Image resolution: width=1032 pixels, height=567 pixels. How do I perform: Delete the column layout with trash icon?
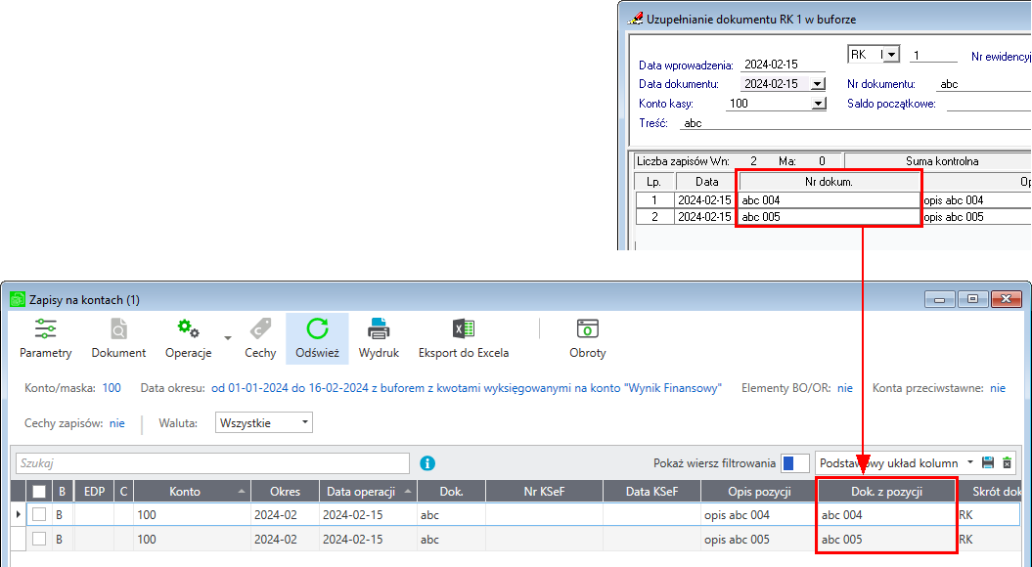1007,463
